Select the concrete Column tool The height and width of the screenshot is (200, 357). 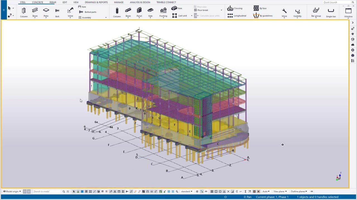pos(117,12)
